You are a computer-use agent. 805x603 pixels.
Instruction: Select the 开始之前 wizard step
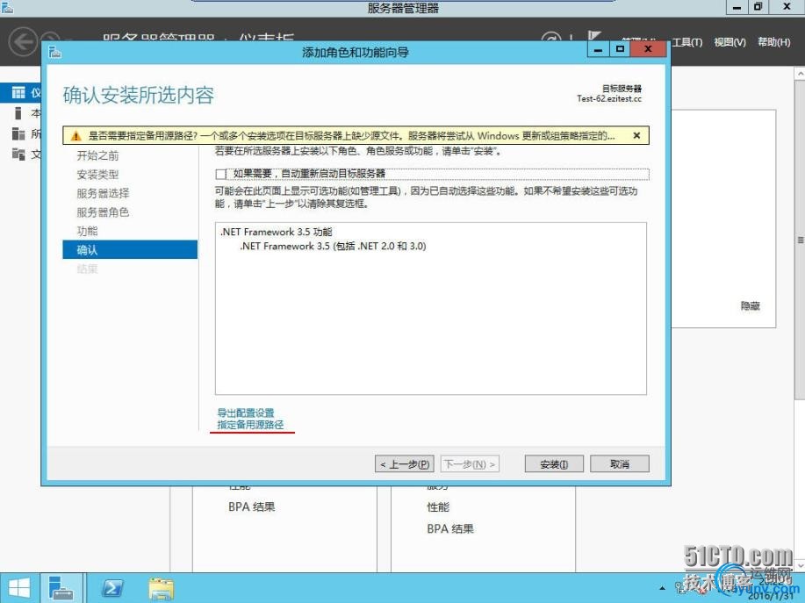(x=97, y=155)
